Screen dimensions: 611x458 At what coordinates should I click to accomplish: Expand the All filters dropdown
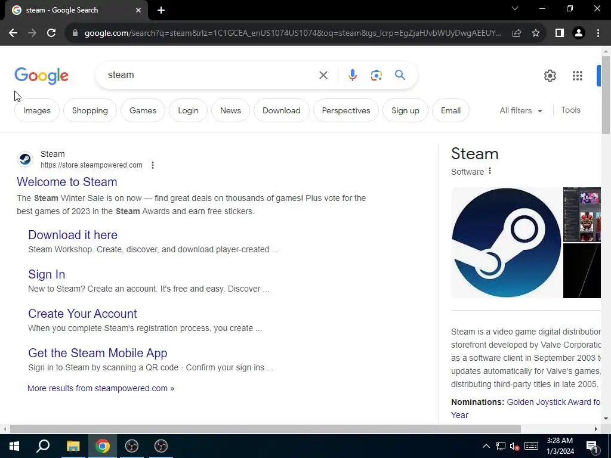coord(521,110)
